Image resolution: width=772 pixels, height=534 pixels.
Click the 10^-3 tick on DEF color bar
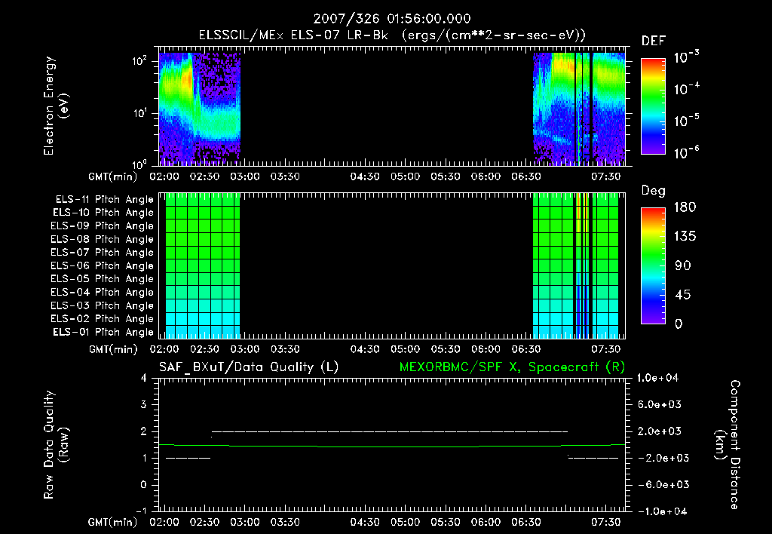click(x=686, y=57)
